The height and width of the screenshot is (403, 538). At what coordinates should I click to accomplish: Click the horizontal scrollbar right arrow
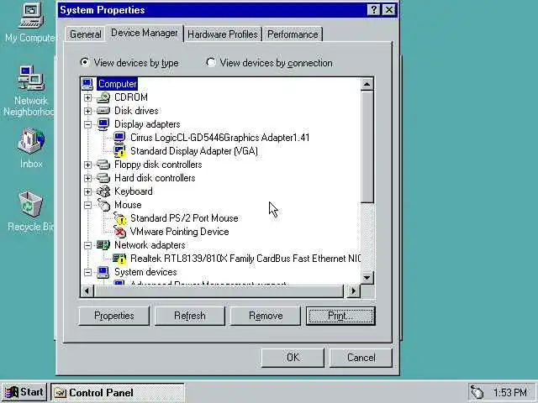click(x=353, y=291)
